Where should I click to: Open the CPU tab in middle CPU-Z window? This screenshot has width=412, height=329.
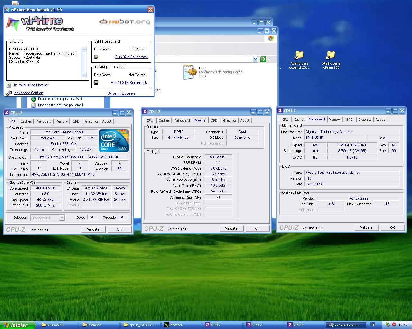150,120
